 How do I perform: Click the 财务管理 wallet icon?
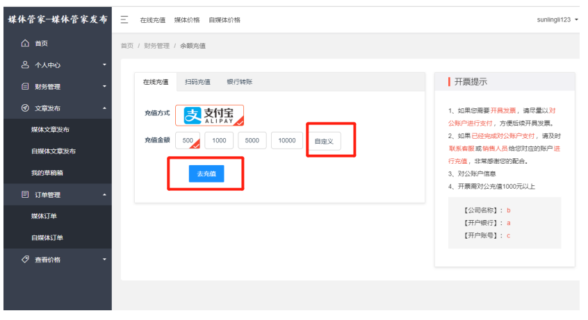[x=25, y=87]
